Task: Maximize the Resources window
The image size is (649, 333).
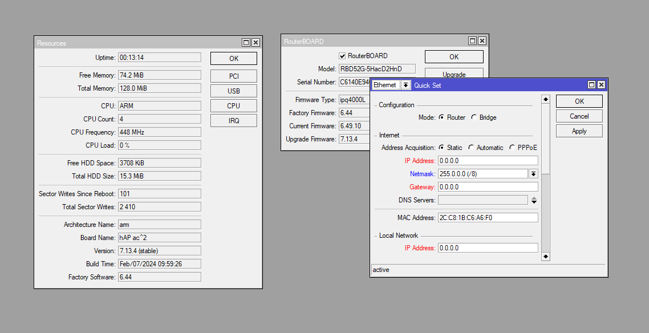Action: click(x=246, y=43)
